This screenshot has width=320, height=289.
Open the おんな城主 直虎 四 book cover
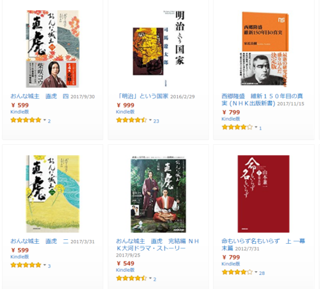[x=52, y=48]
